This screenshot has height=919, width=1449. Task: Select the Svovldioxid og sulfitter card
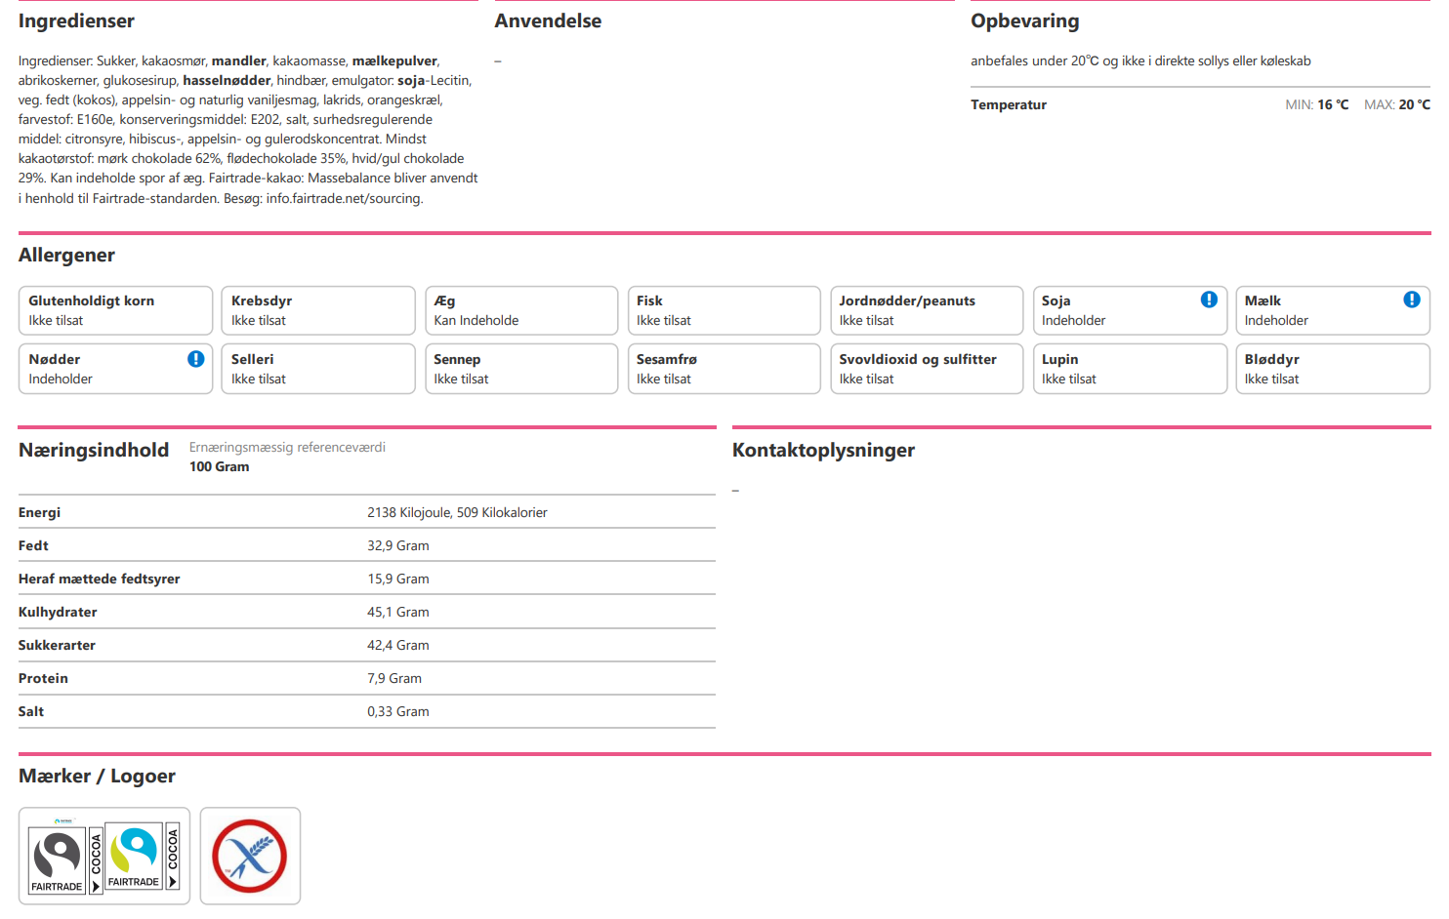point(926,369)
